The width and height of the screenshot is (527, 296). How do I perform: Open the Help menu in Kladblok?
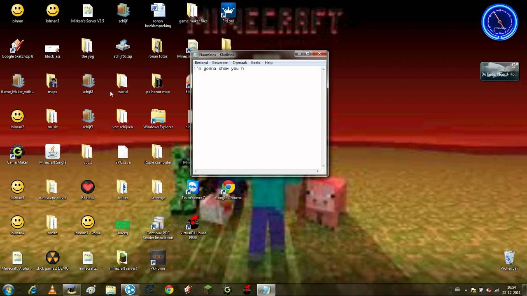(x=268, y=62)
